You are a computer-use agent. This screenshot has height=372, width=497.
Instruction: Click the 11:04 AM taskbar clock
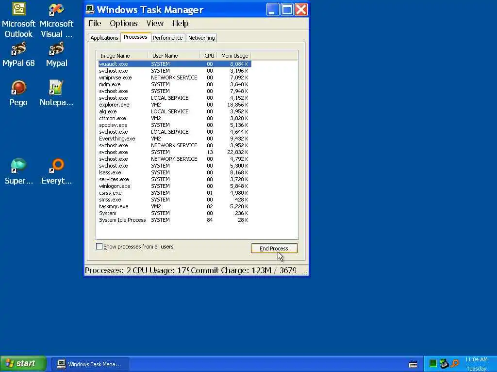point(476,360)
